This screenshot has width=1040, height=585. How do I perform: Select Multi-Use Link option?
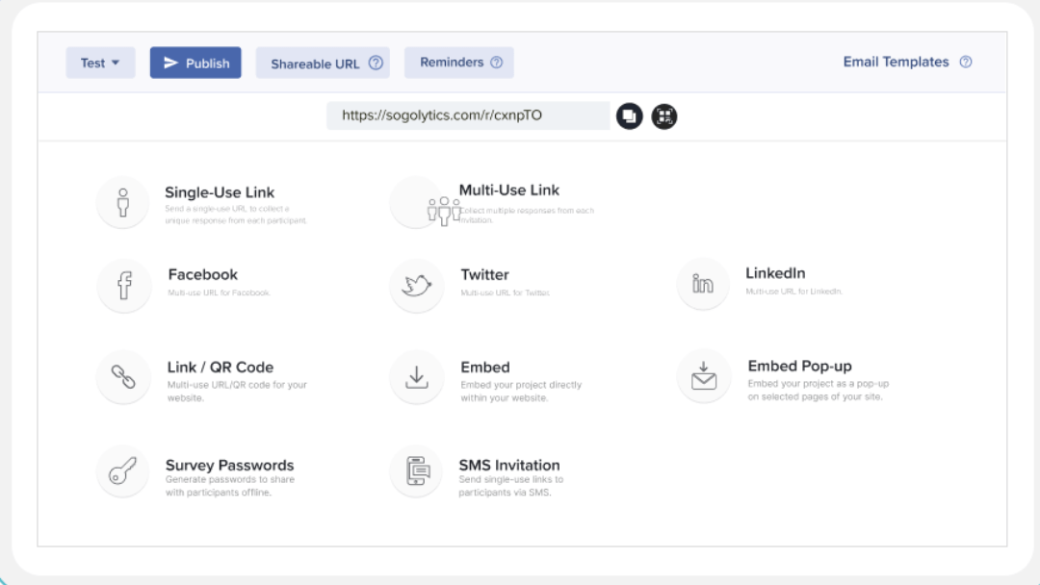point(509,191)
